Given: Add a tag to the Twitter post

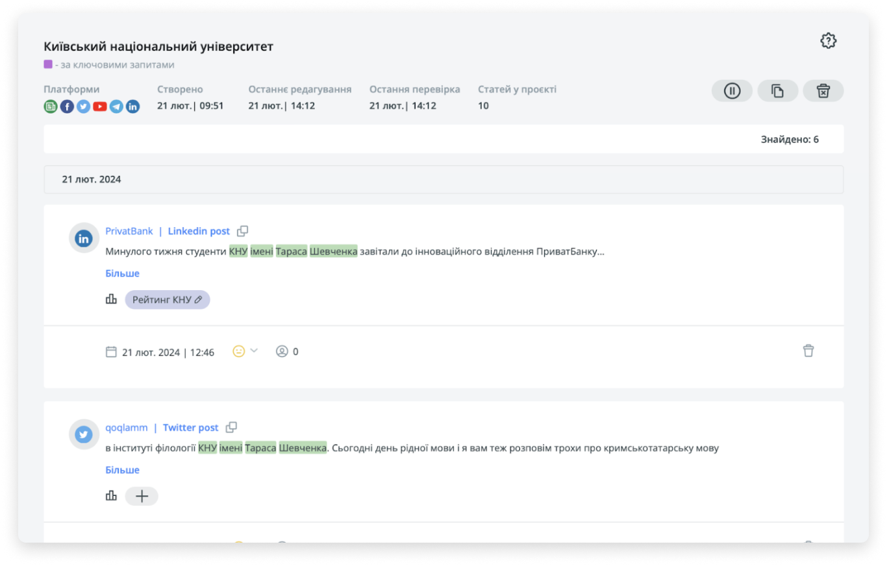Looking at the screenshot, I should [142, 497].
